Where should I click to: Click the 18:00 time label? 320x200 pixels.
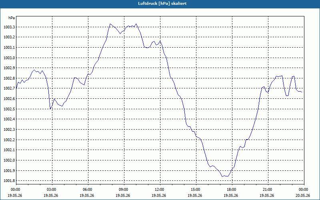coord(232,190)
